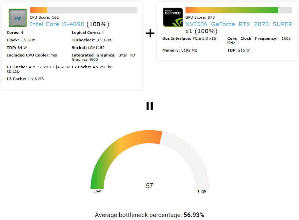Viewport: 299px width, 220px height.
Task: Open the Intel Core i5-4690 link
Action: 57,24
